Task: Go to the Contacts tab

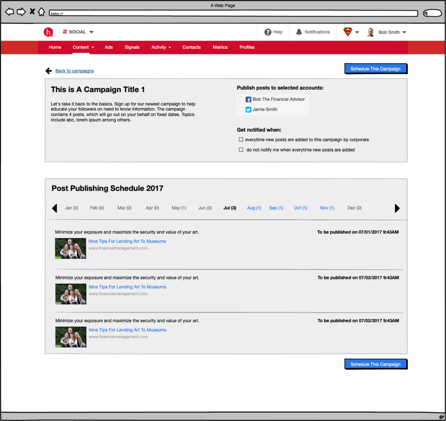Action: (x=192, y=47)
